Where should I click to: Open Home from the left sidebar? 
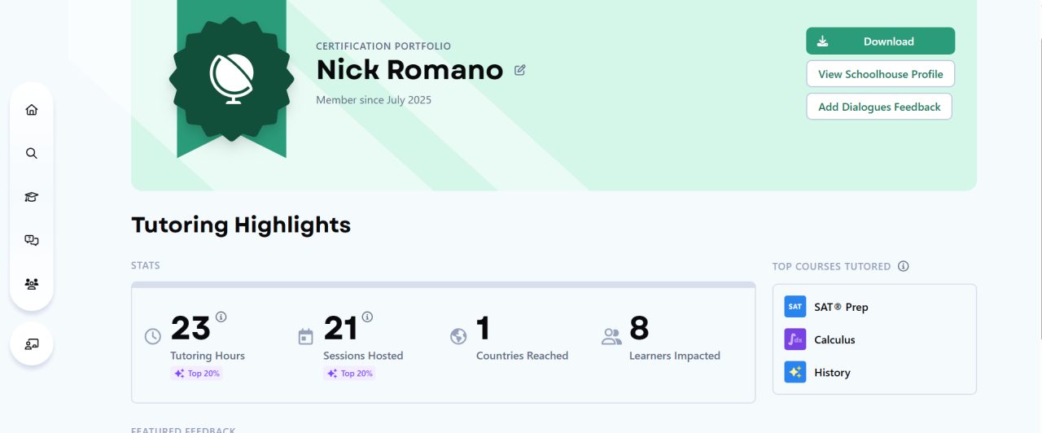(x=32, y=110)
